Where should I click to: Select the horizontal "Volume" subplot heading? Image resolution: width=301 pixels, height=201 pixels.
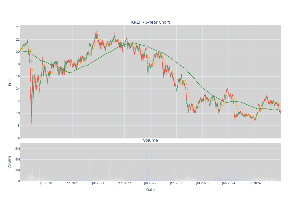[150, 140]
